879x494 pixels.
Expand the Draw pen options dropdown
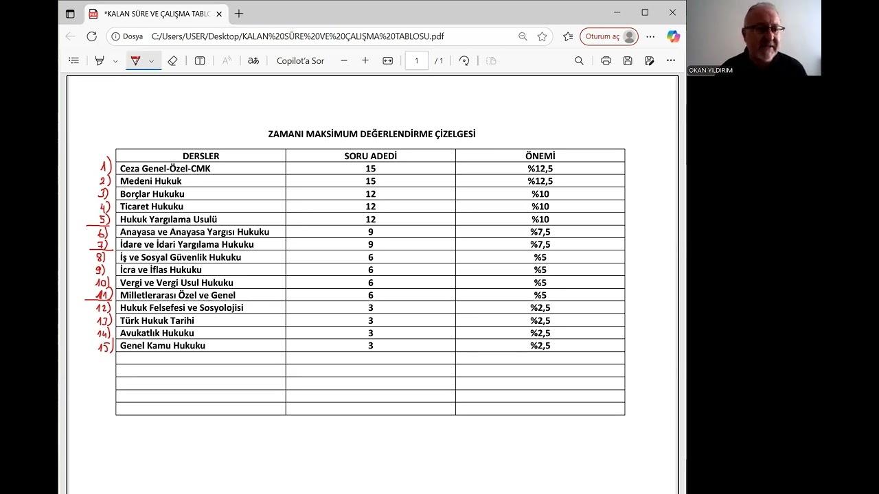pyautogui.click(x=151, y=61)
